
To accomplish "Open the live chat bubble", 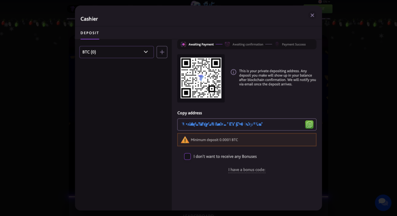I will pos(383,202).
